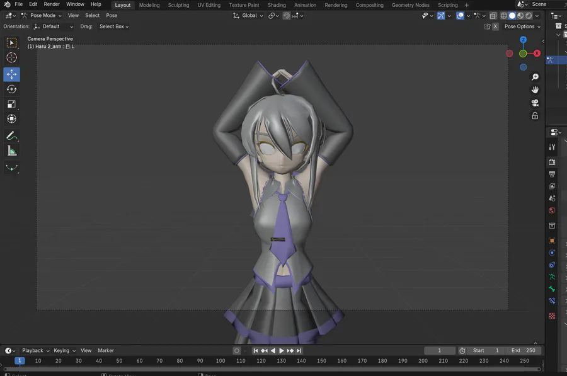Image resolution: width=567 pixels, height=376 pixels.
Task: Select the Breakdowner pose tool
Action: (11, 168)
